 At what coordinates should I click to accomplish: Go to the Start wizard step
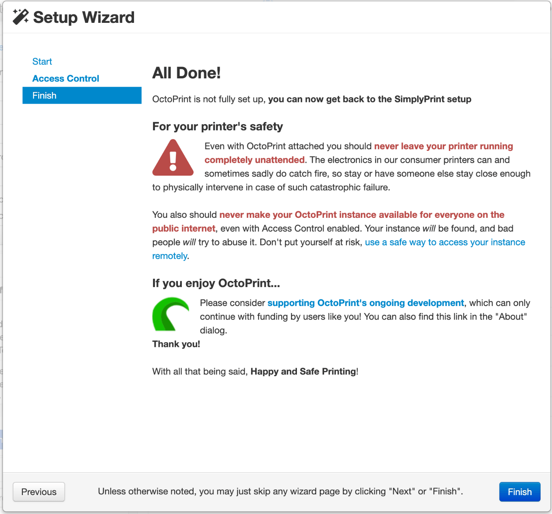[x=42, y=61]
